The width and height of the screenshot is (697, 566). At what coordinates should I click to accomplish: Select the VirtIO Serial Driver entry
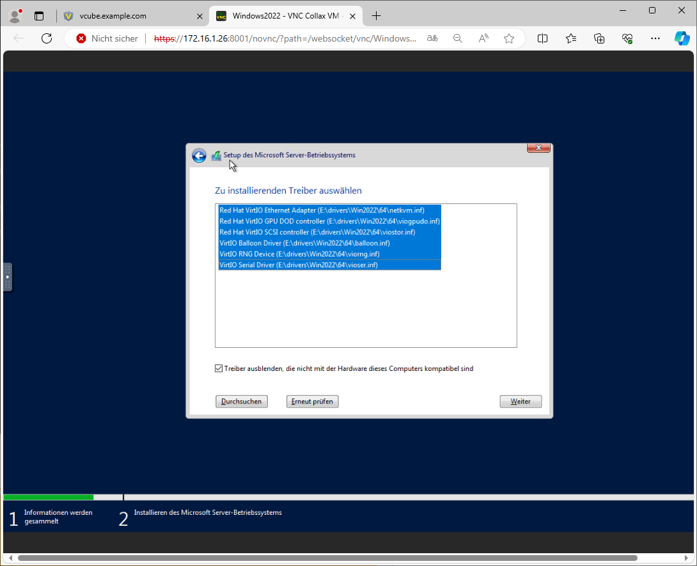pos(329,265)
